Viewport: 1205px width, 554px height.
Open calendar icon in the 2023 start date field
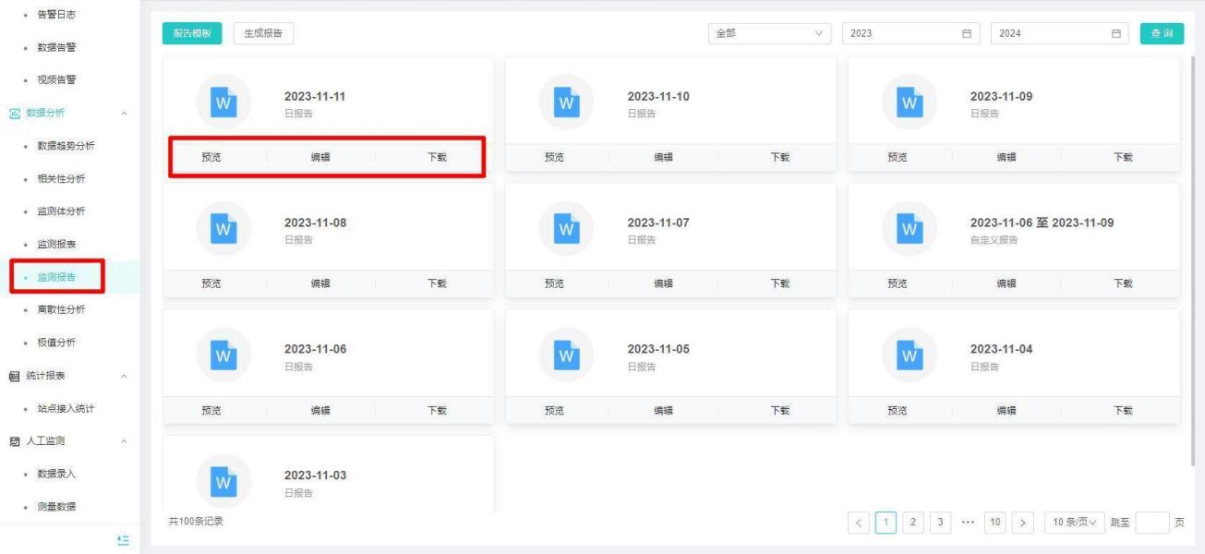tap(967, 34)
